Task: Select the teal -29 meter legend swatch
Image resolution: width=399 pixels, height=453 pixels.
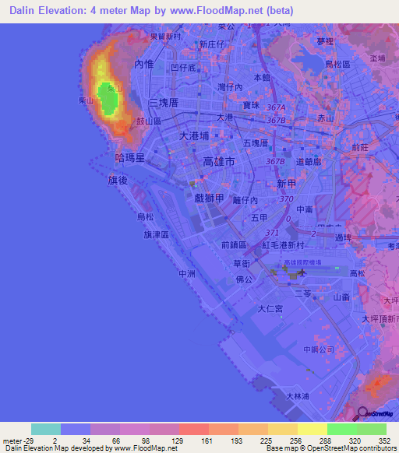Action: tap(46, 429)
